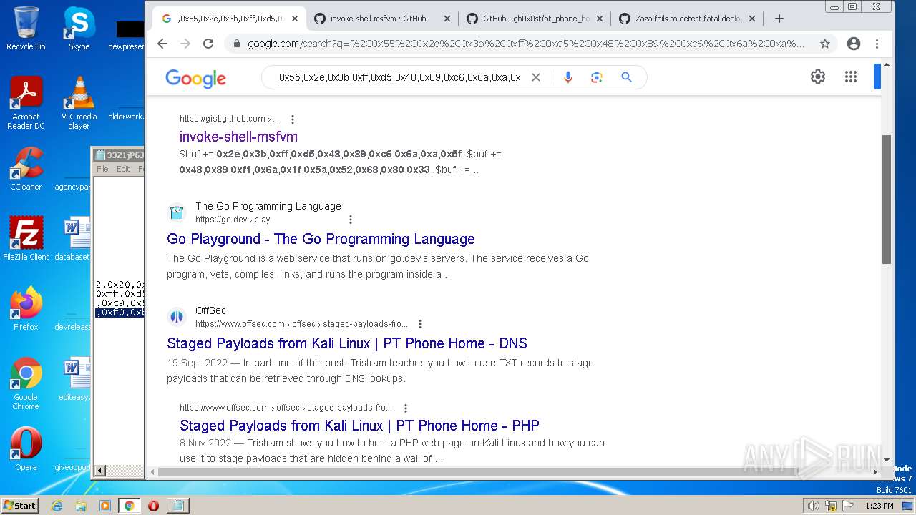Open Go Playground result link
916x515 pixels.
[321, 239]
